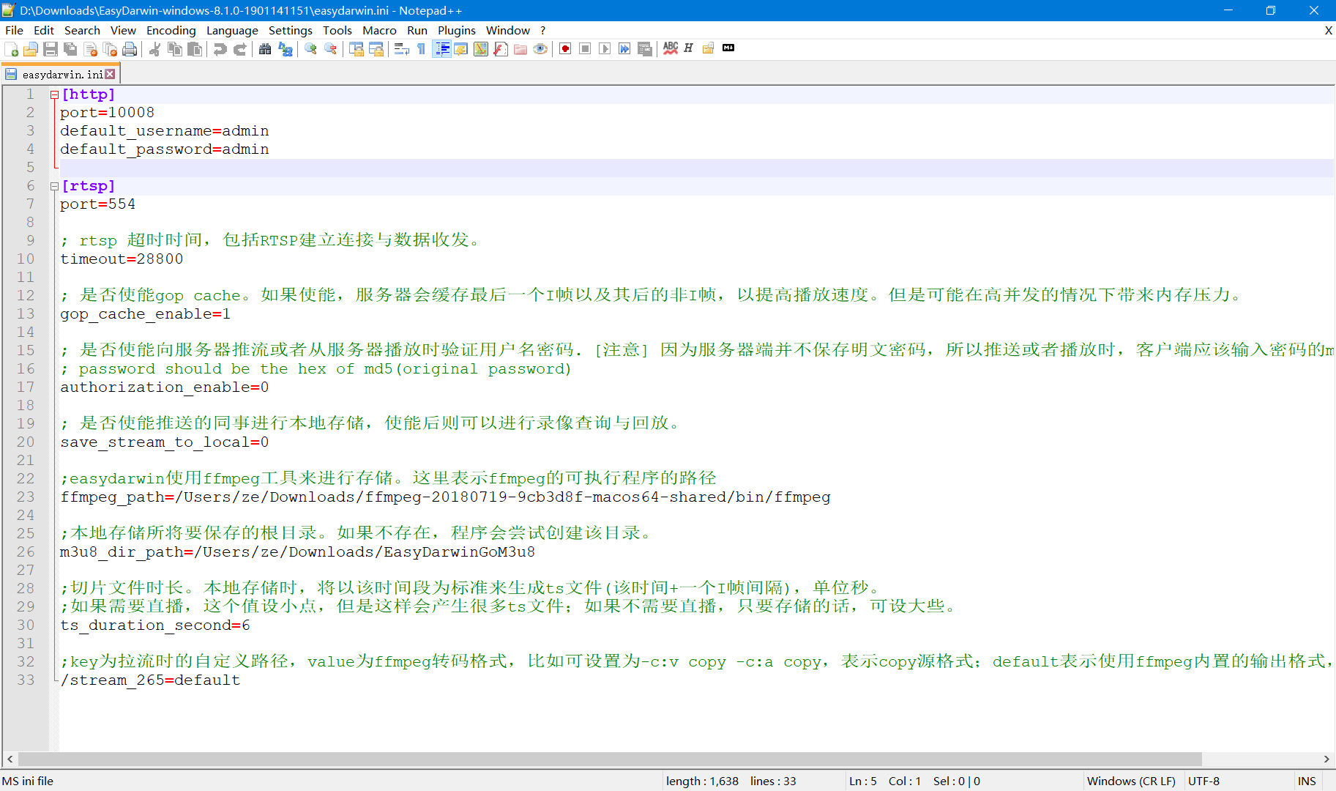Image resolution: width=1336 pixels, height=791 pixels.
Task: Toggle Word Wrap from the toolbar
Action: [401, 48]
